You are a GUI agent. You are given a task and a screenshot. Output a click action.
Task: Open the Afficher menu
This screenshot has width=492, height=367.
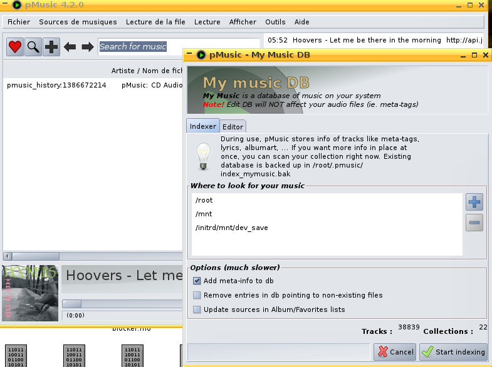243,22
